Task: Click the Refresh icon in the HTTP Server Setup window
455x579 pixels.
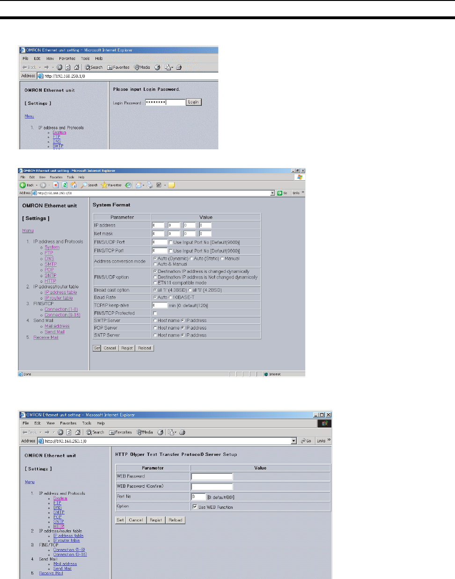Action: click(x=69, y=432)
